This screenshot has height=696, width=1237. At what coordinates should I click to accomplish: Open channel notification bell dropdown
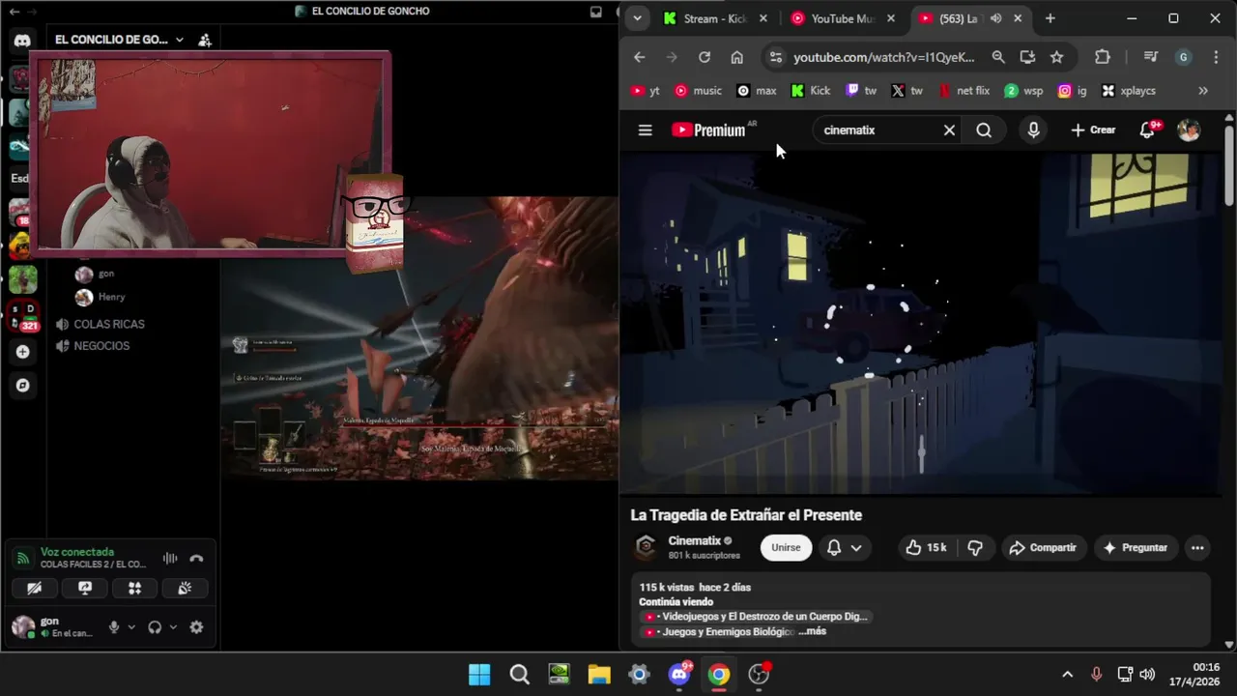(844, 547)
